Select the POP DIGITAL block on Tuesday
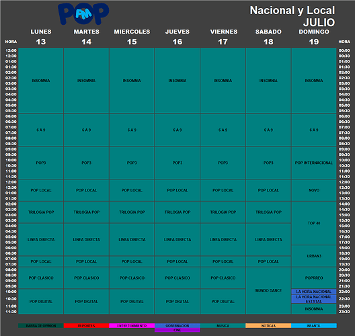 (x=86, y=301)
